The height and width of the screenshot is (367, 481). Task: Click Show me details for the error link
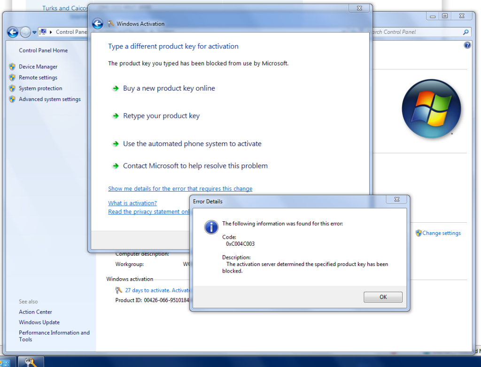point(180,189)
